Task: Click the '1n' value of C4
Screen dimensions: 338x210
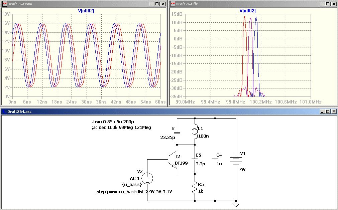Action: 219,164
